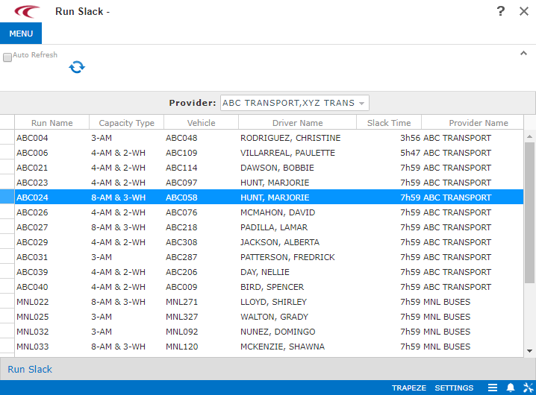Click driver NUNEZ, DOMINGO
The width and height of the screenshot is (536, 395).
[278, 332]
